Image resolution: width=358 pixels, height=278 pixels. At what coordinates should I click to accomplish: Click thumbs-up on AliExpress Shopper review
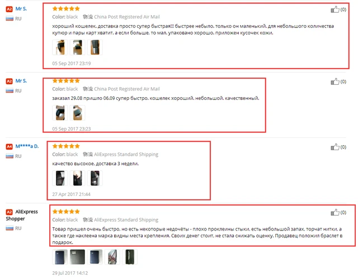click(335, 212)
